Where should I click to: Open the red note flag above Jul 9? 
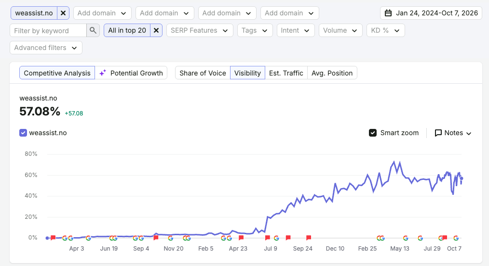point(268,238)
